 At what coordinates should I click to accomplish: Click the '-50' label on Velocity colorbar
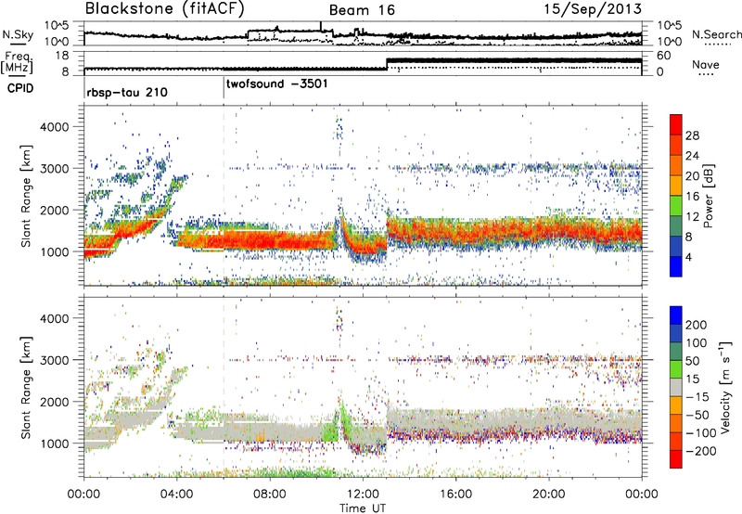point(697,415)
